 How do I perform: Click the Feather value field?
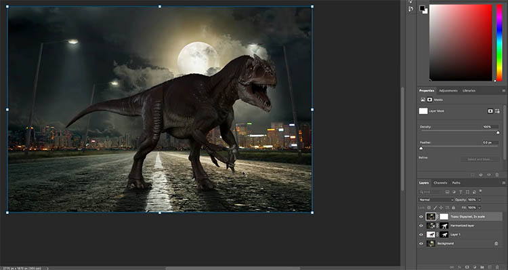pos(490,142)
